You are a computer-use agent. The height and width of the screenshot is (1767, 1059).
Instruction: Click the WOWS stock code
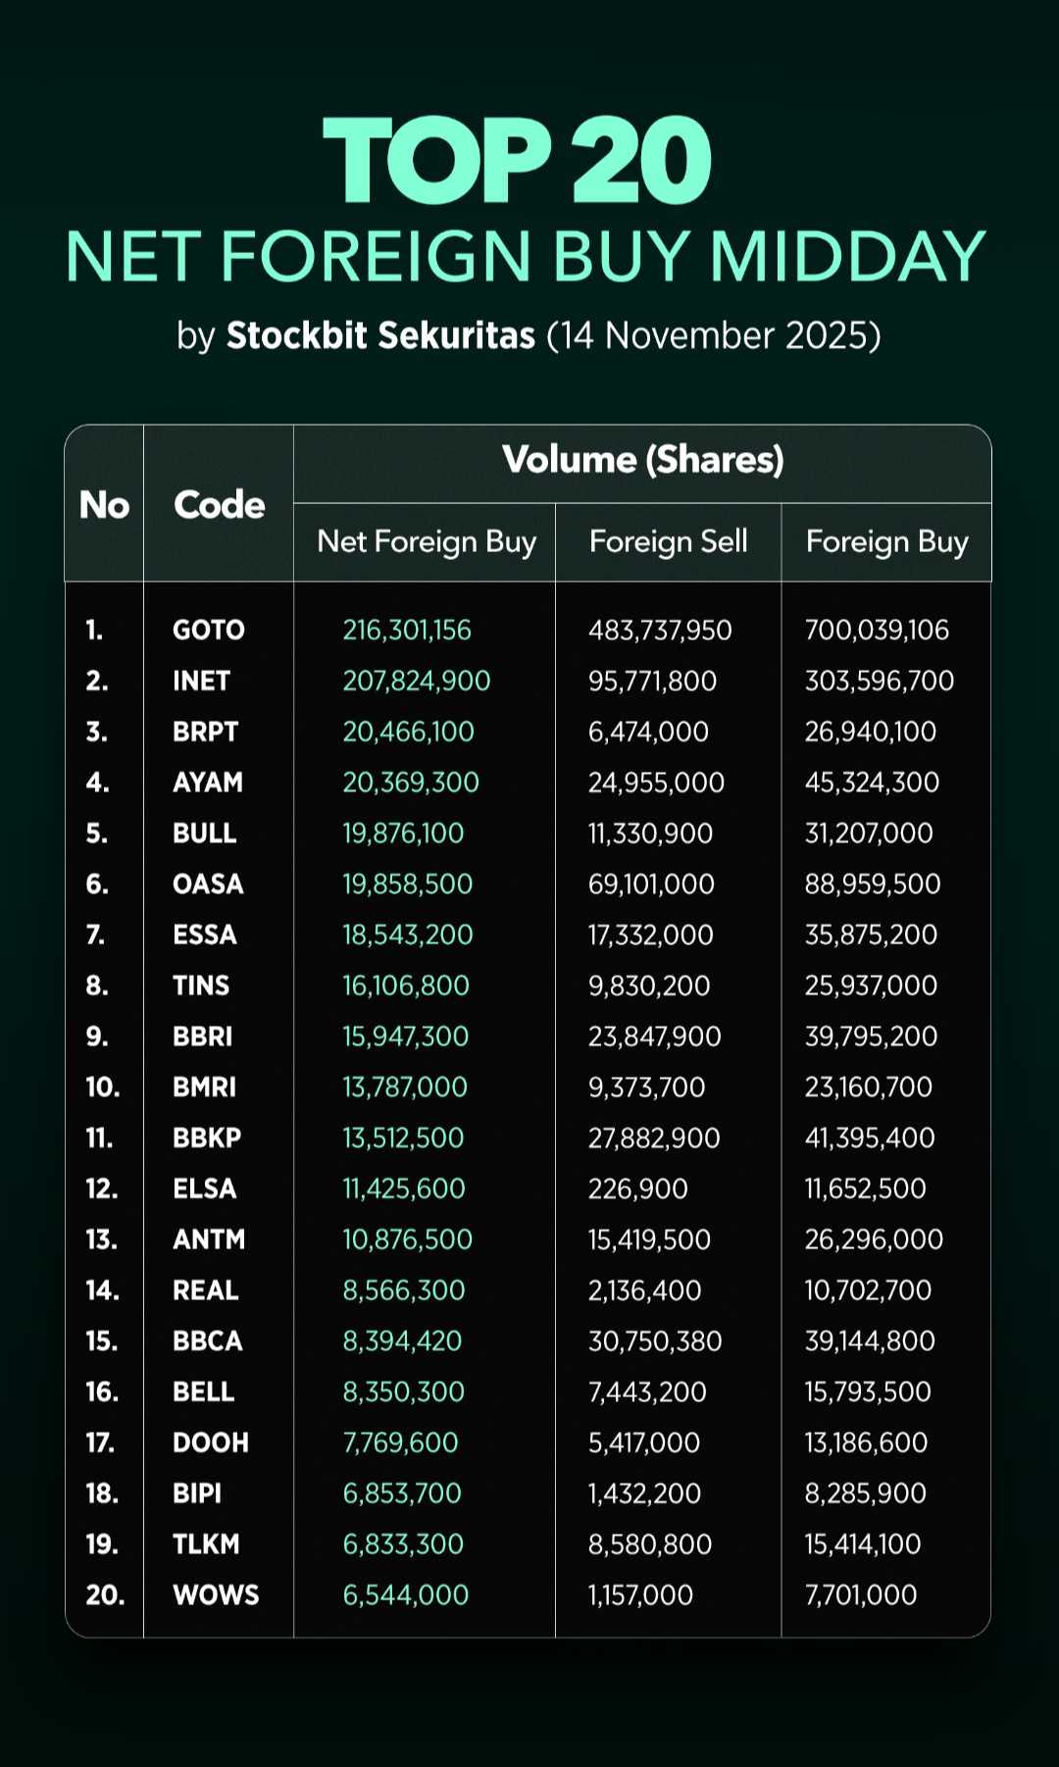pos(216,1595)
